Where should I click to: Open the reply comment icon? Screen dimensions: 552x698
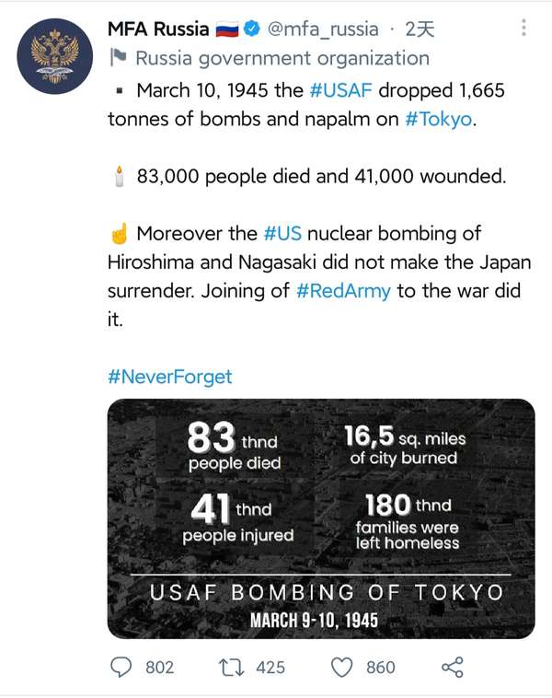click(x=121, y=668)
